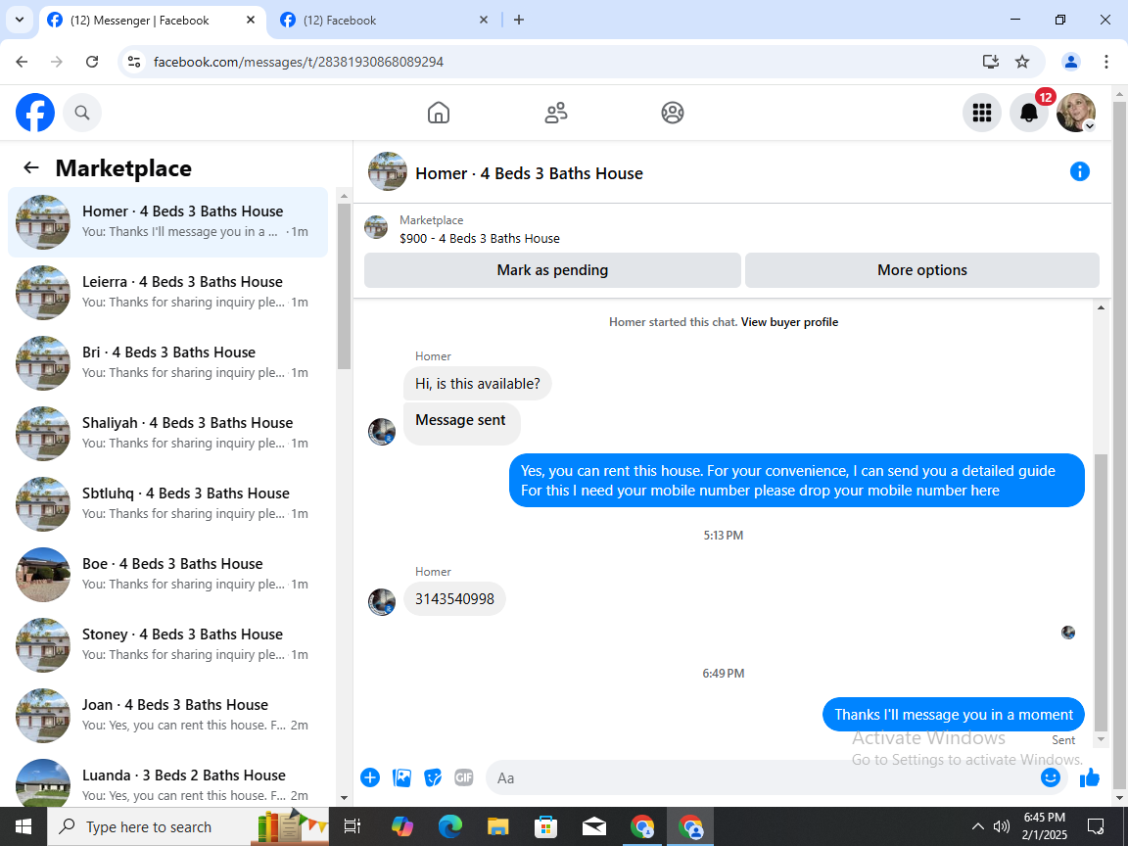The image size is (1128, 846).
Task: Go back in browser history
Action: (22, 62)
